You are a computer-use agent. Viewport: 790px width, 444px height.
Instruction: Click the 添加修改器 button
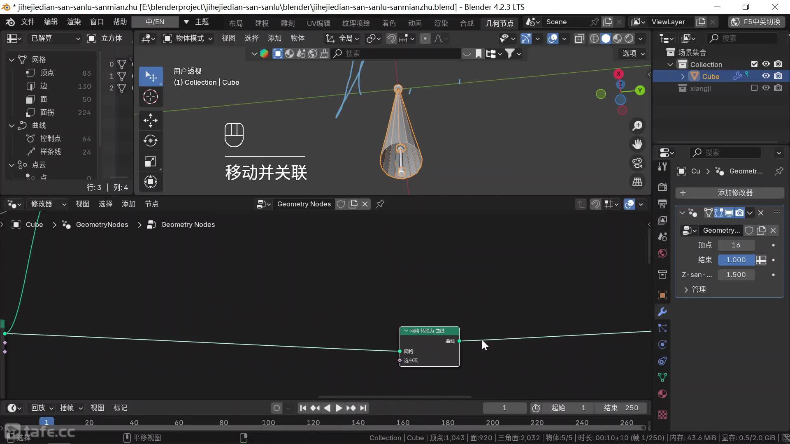(x=730, y=193)
